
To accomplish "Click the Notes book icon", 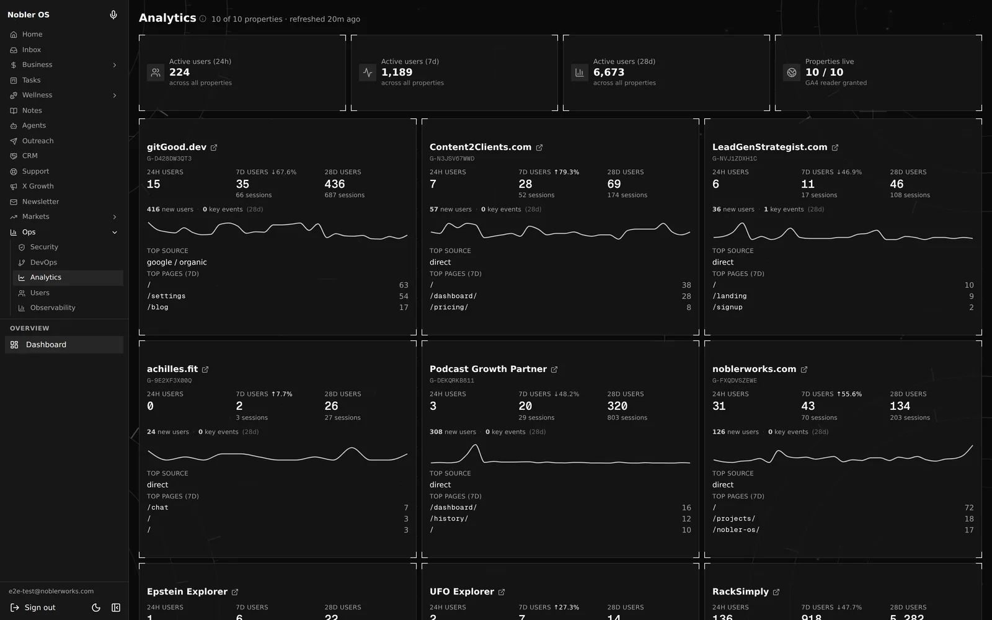I will pos(14,110).
